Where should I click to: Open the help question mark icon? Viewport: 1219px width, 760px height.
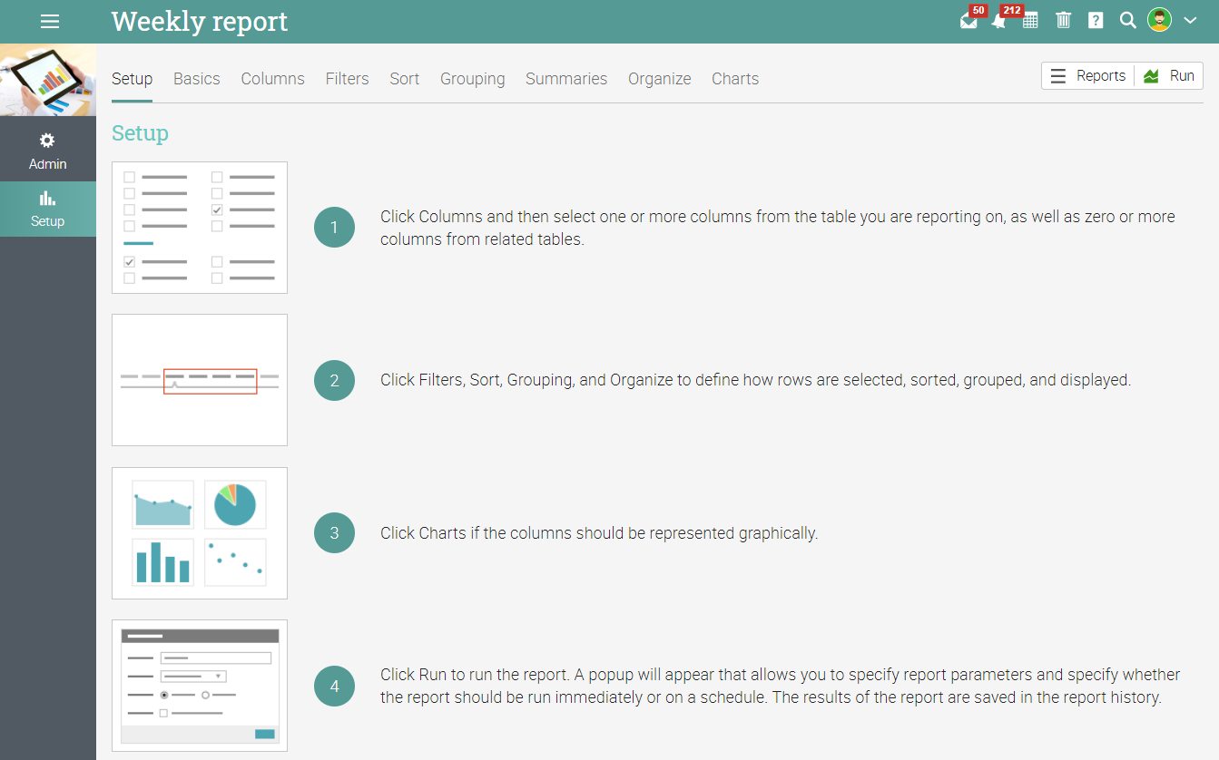(1096, 20)
